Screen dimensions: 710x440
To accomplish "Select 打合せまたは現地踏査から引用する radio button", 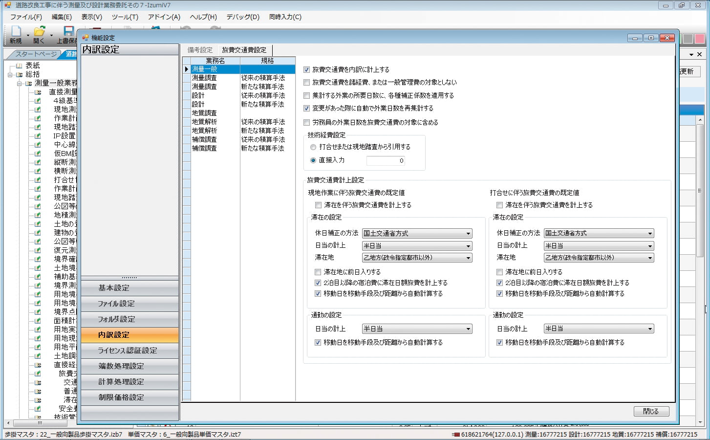I will [x=313, y=147].
